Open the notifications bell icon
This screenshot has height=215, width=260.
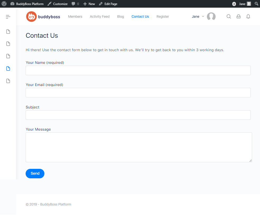pos(248,17)
